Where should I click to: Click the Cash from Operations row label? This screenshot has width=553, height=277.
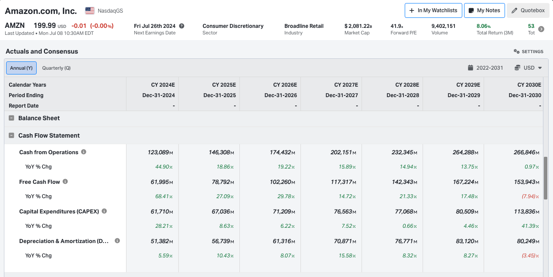click(x=49, y=152)
